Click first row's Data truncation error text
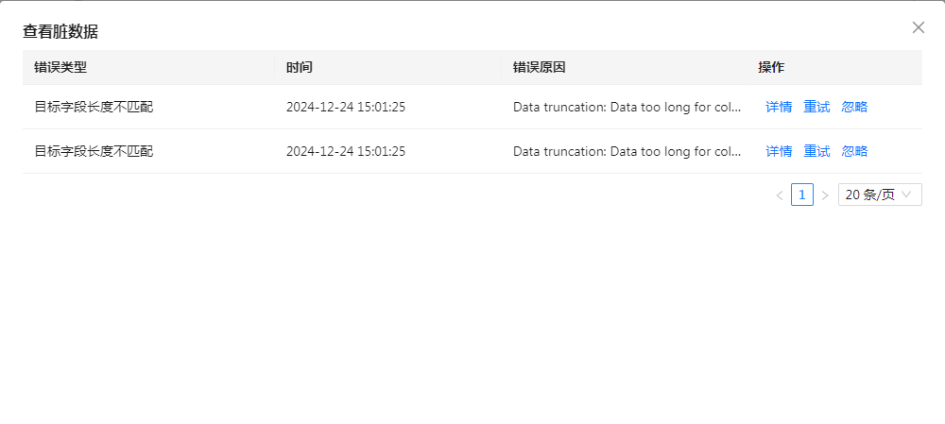 click(627, 107)
